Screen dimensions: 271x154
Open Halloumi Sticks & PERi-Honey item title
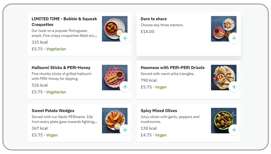click(61, 68)
